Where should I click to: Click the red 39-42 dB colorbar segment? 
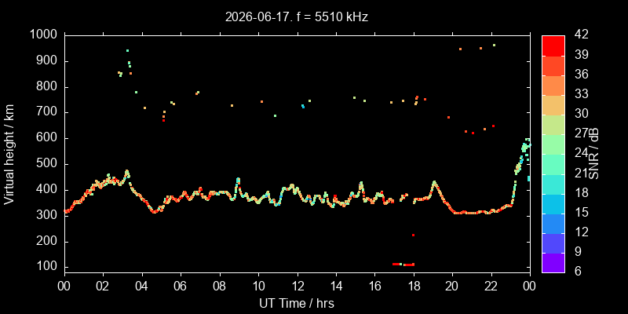553,46
